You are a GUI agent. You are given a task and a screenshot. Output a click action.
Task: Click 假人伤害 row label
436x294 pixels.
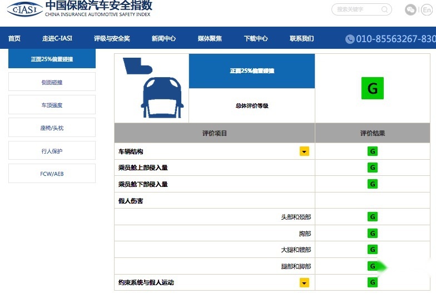[x=131, y=201]
